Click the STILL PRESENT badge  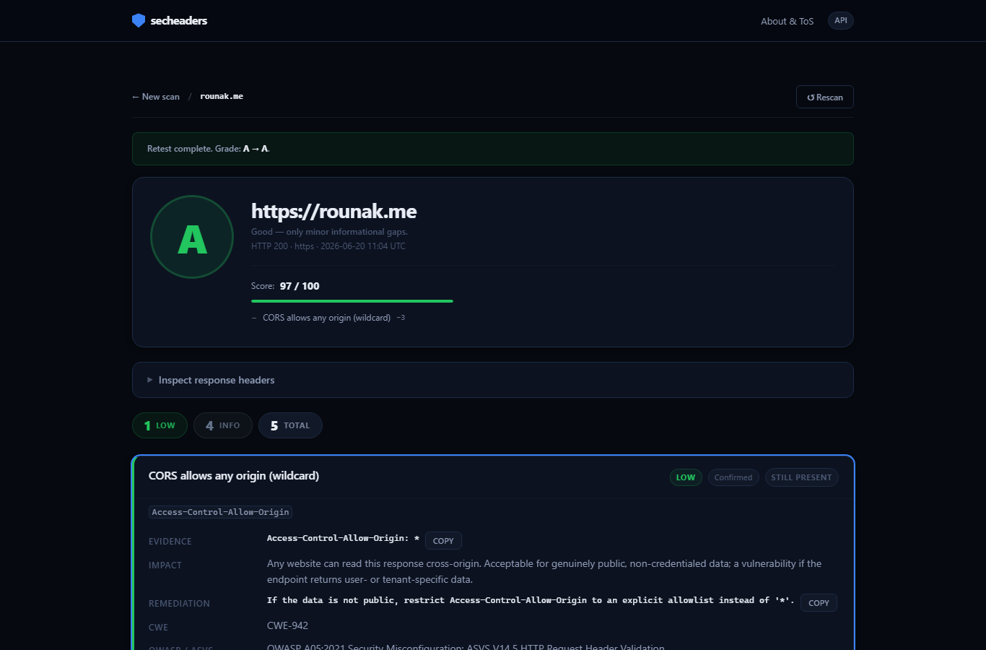click(801, 477)
